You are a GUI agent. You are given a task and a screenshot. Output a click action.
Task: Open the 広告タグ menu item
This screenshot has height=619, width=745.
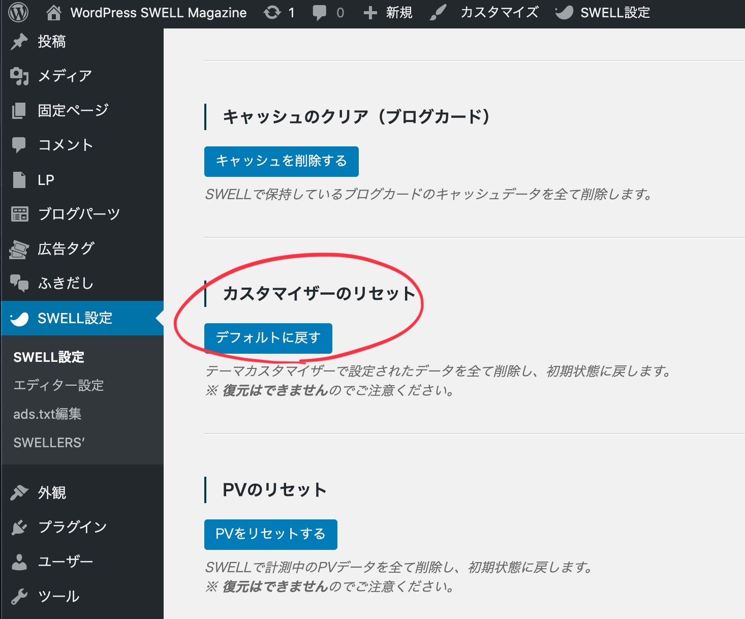(66, 249)
